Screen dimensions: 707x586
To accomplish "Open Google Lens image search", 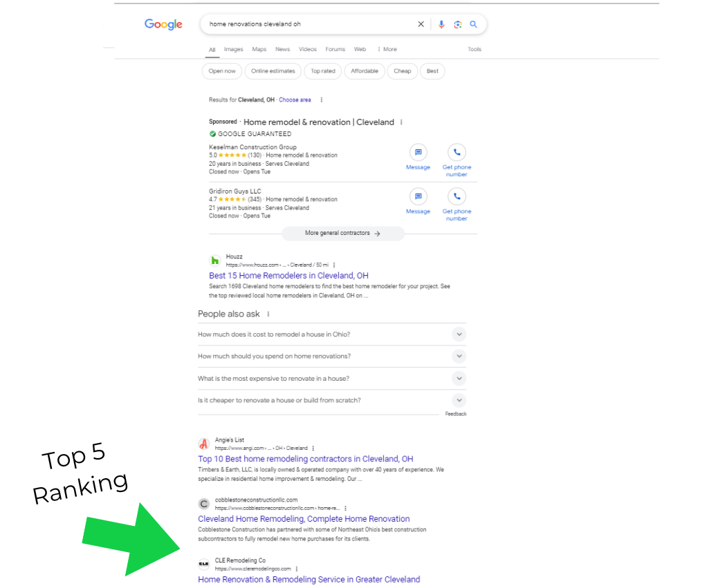I will coord(458,24).
